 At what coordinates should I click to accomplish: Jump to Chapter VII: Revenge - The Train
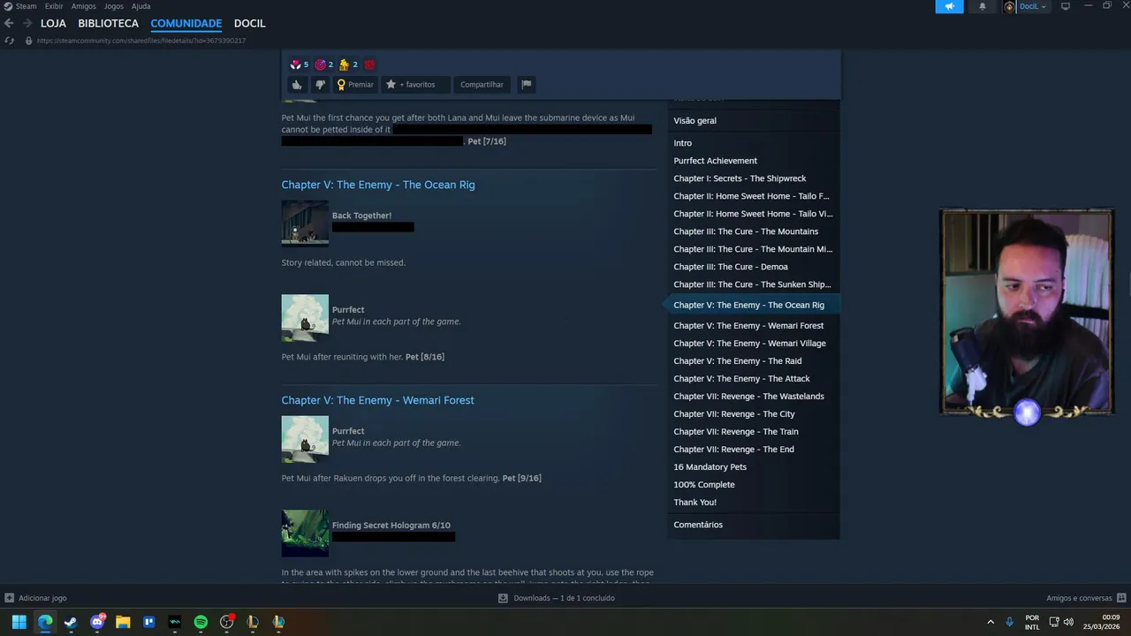(x=735, y=432)
